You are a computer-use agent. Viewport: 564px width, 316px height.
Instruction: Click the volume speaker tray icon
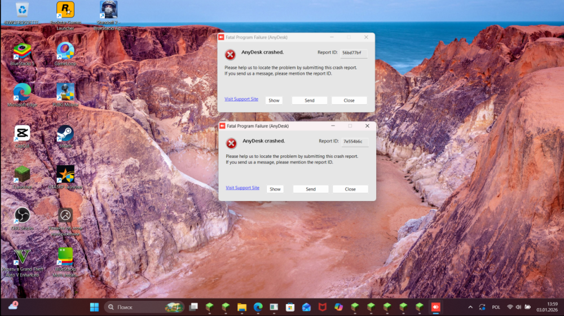pyautogui.click(x=518, y=307)
